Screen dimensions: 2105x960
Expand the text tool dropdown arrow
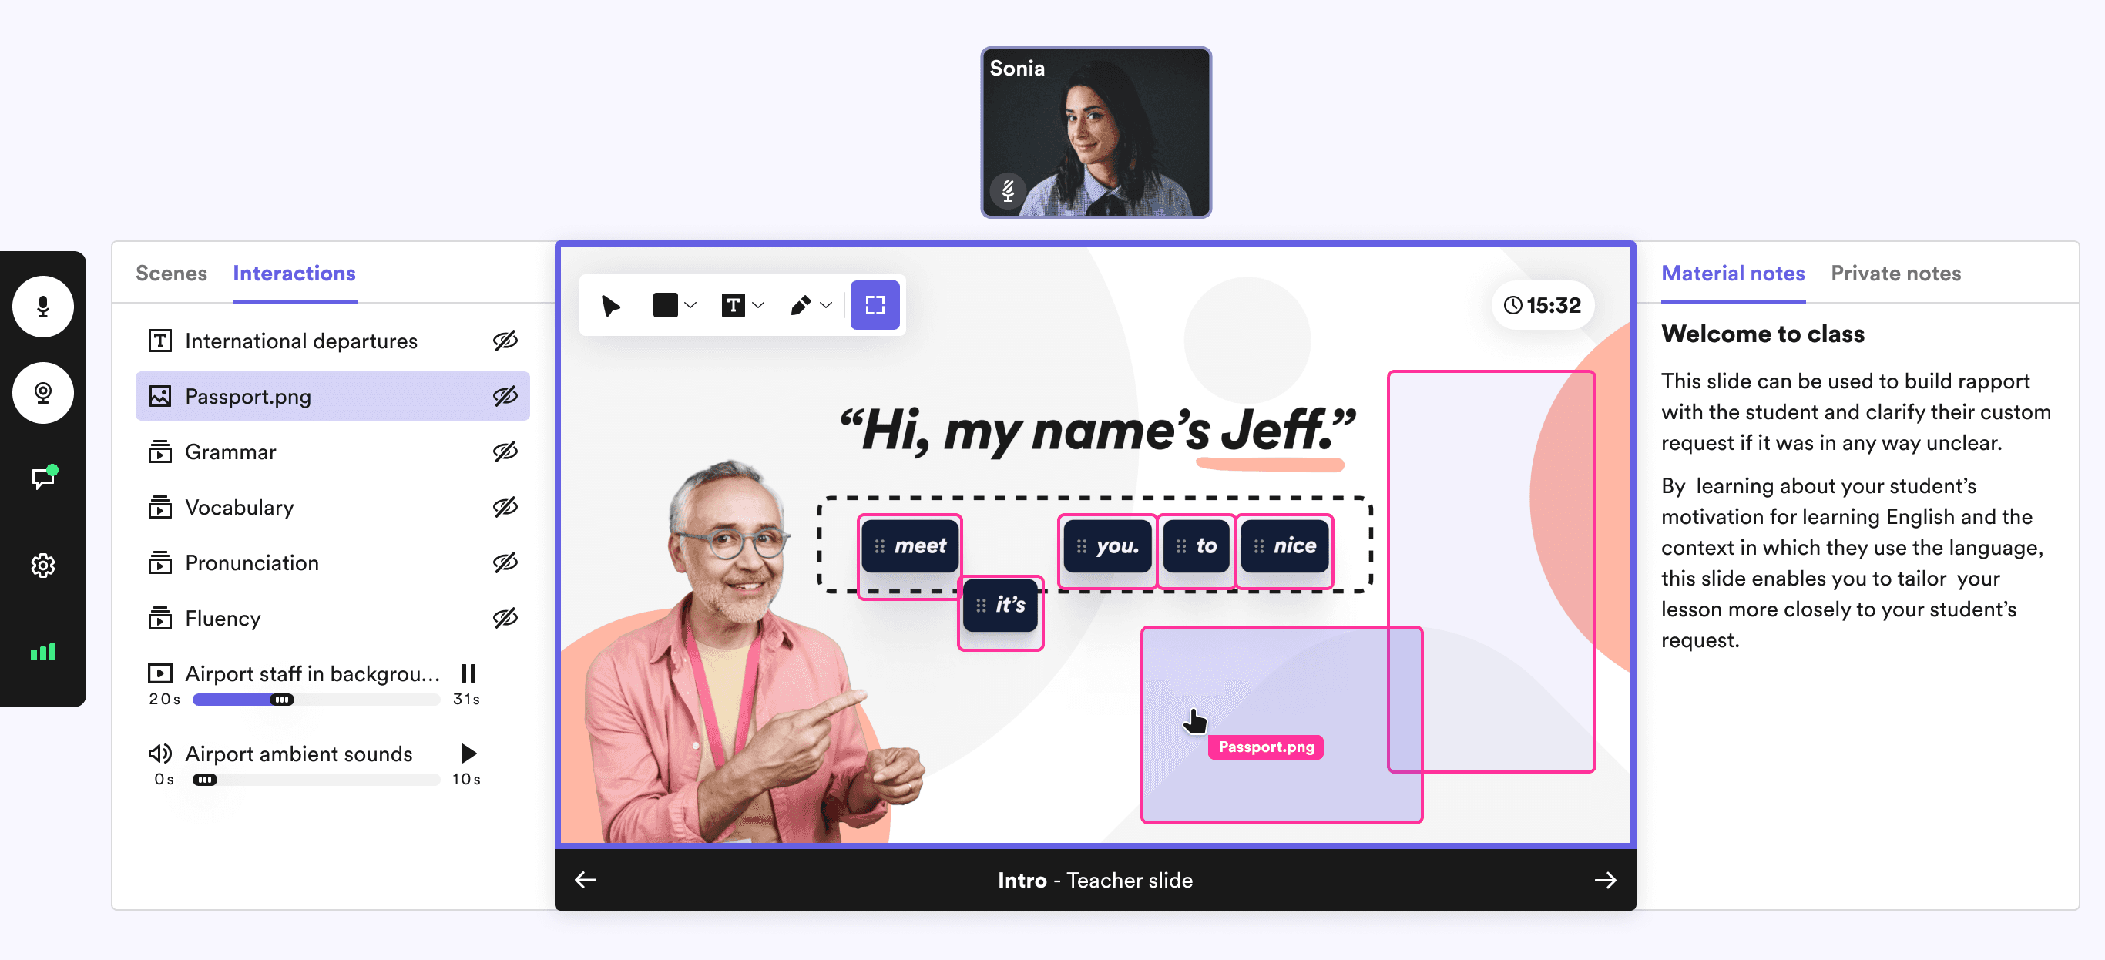758,306
